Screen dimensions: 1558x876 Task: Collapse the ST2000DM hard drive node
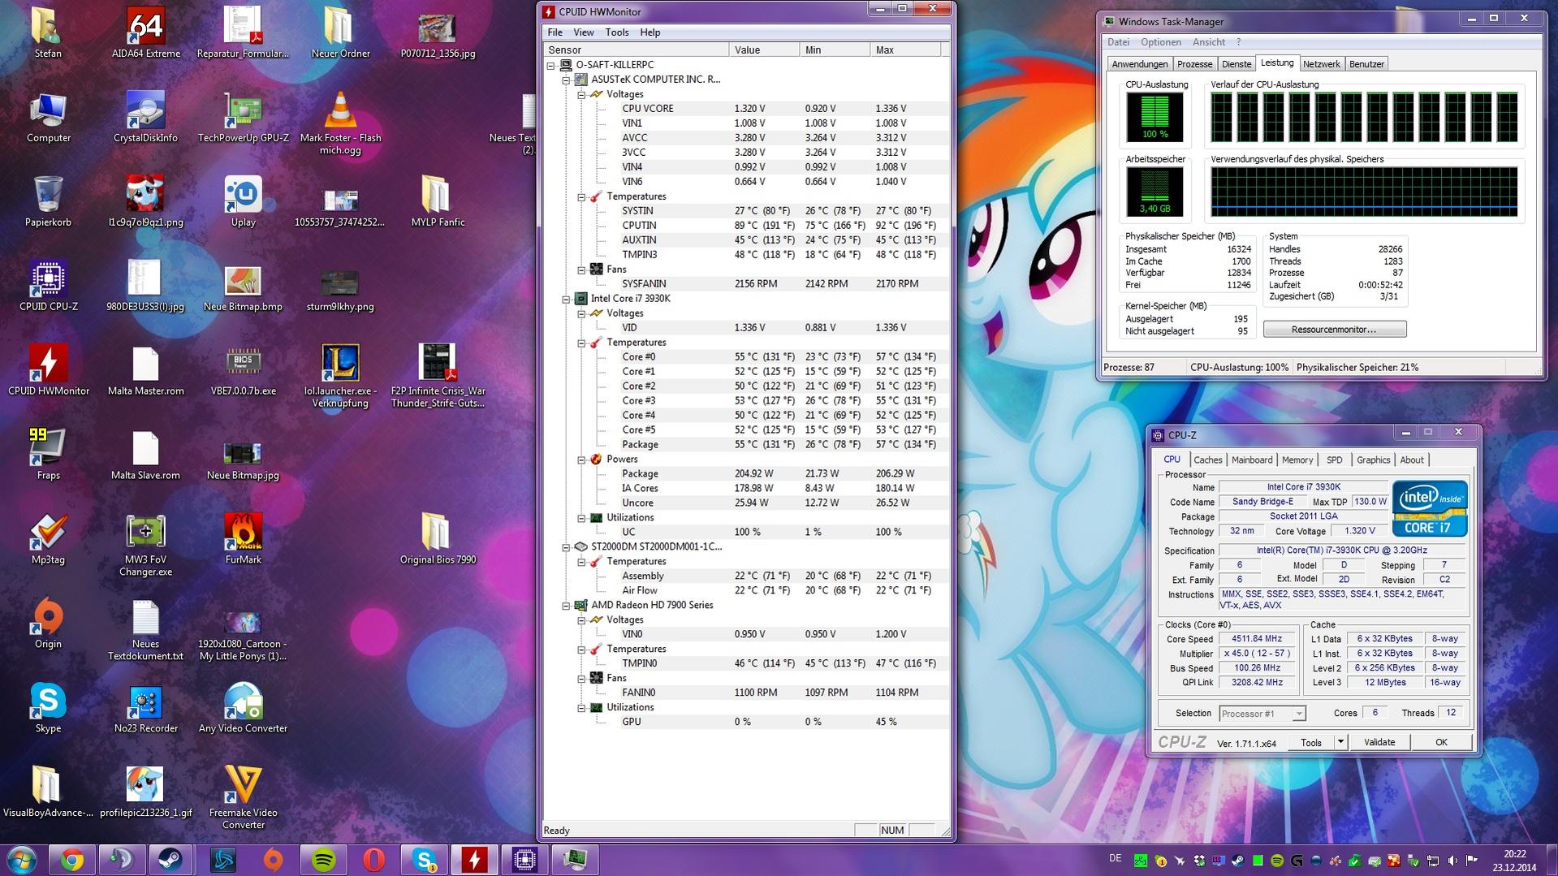566,547
